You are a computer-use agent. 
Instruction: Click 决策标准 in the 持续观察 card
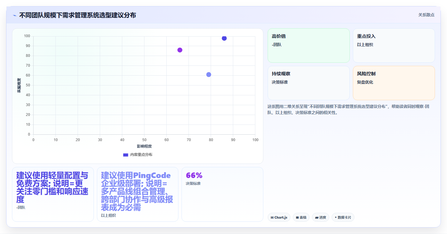point(280,82)
